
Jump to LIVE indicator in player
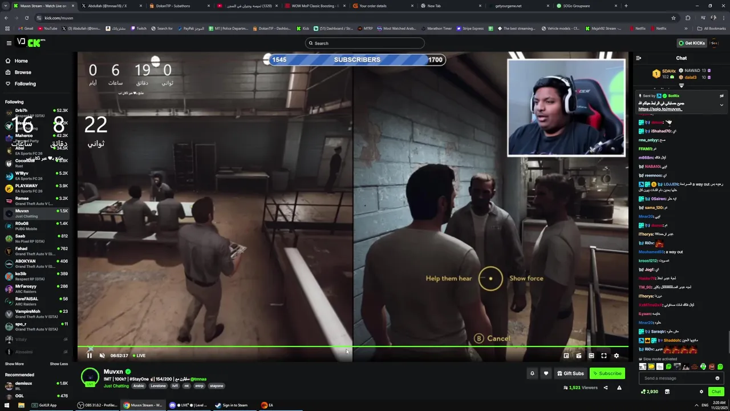[x=139, y=356]
